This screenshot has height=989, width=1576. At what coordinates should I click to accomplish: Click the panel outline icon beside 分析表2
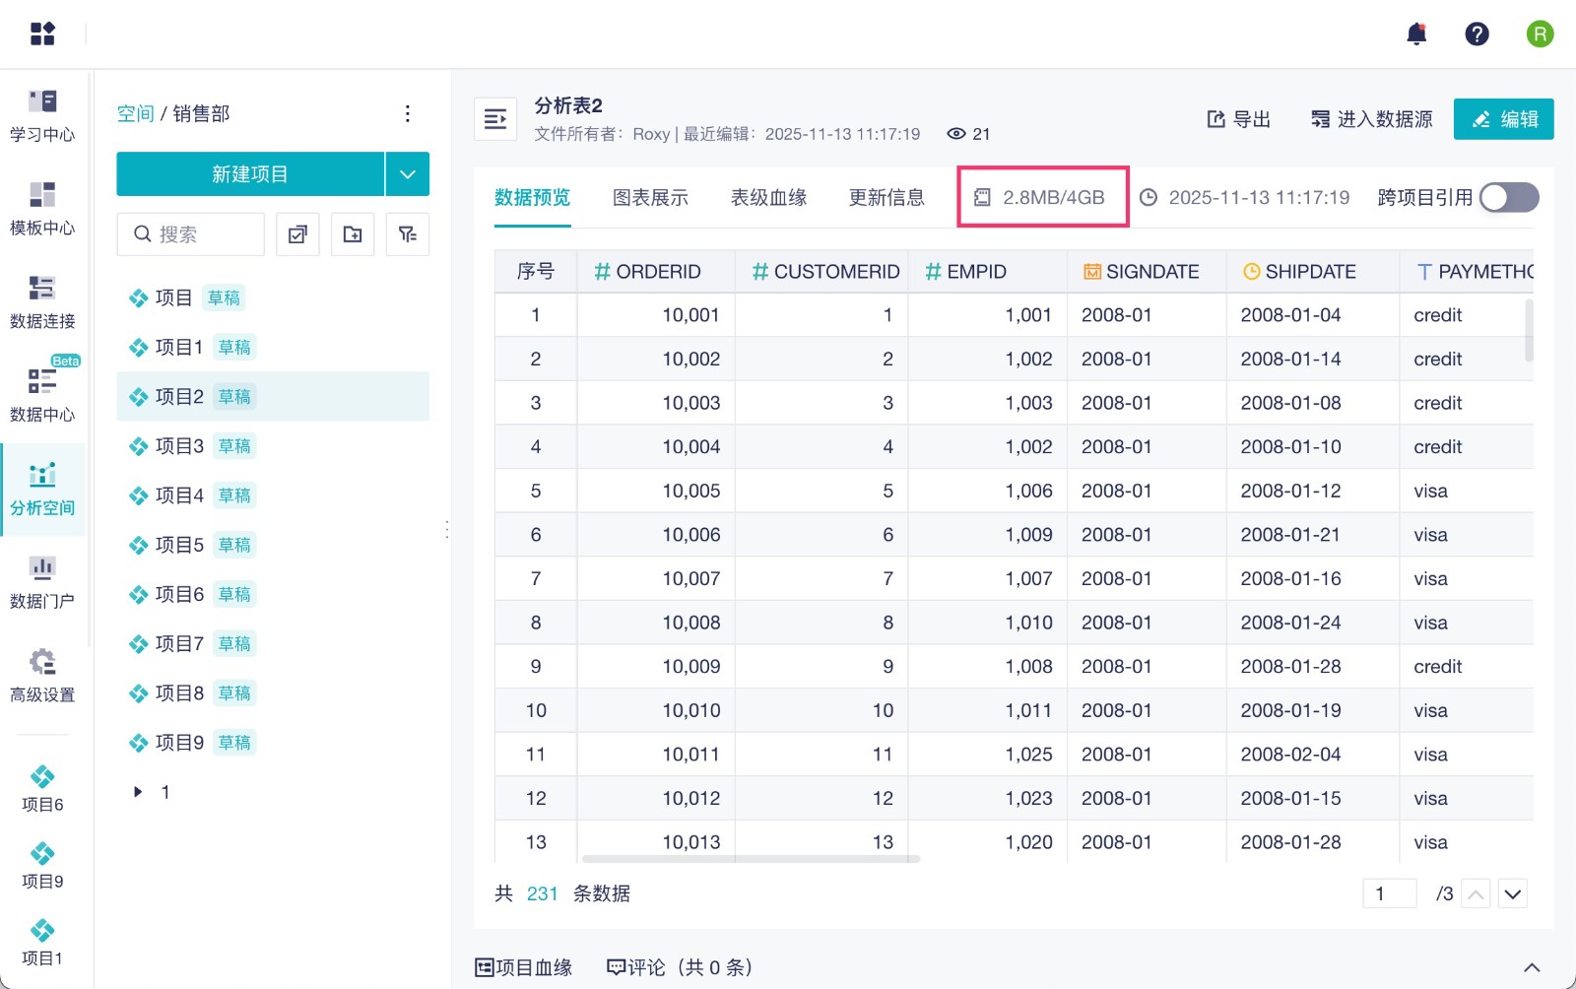pos(495,118)
